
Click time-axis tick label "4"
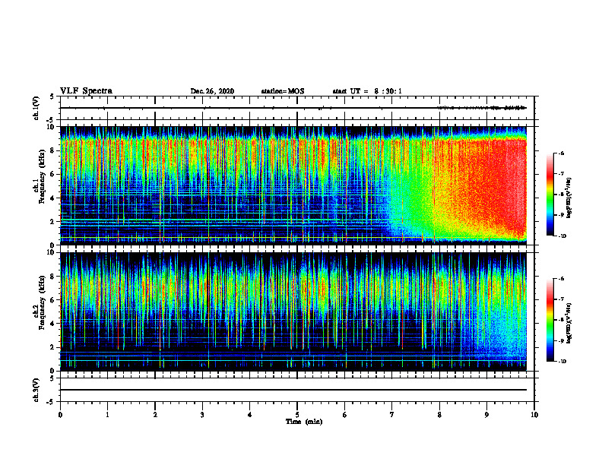coord(250,415)
